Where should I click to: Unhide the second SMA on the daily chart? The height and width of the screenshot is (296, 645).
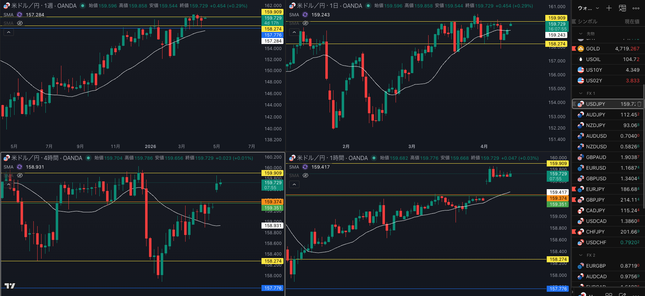[305, 23]
